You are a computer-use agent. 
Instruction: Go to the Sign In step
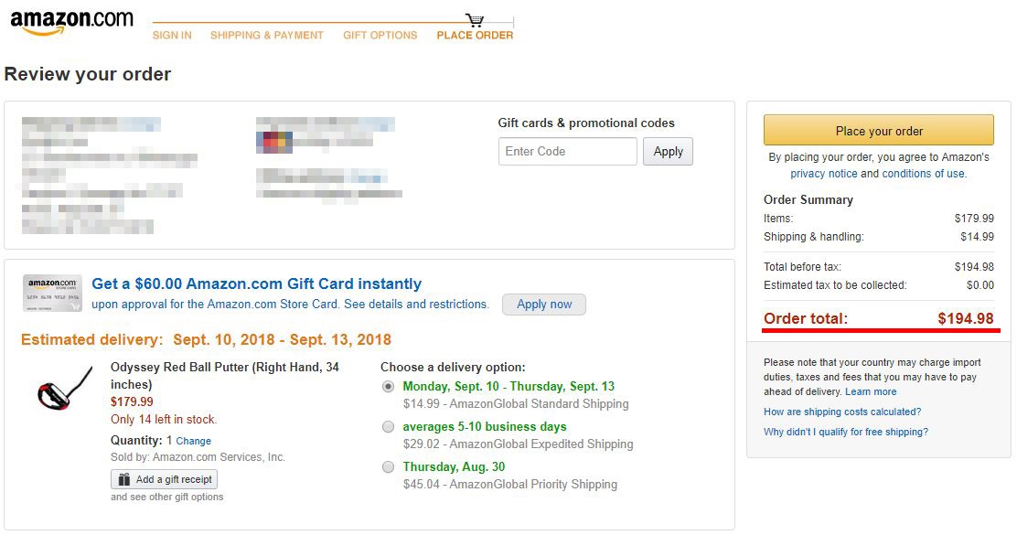tap(172, 36)
